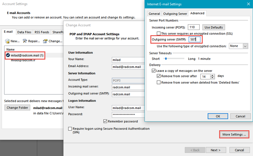Click the Outgoing server (SMTP) port field
This screenshot has height=156, width=253.
click(195, 40)
